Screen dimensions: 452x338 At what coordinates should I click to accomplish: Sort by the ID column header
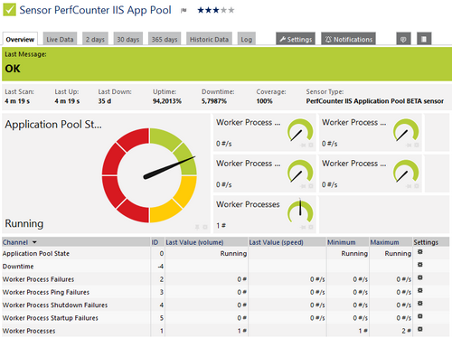[x=155, y=242]
